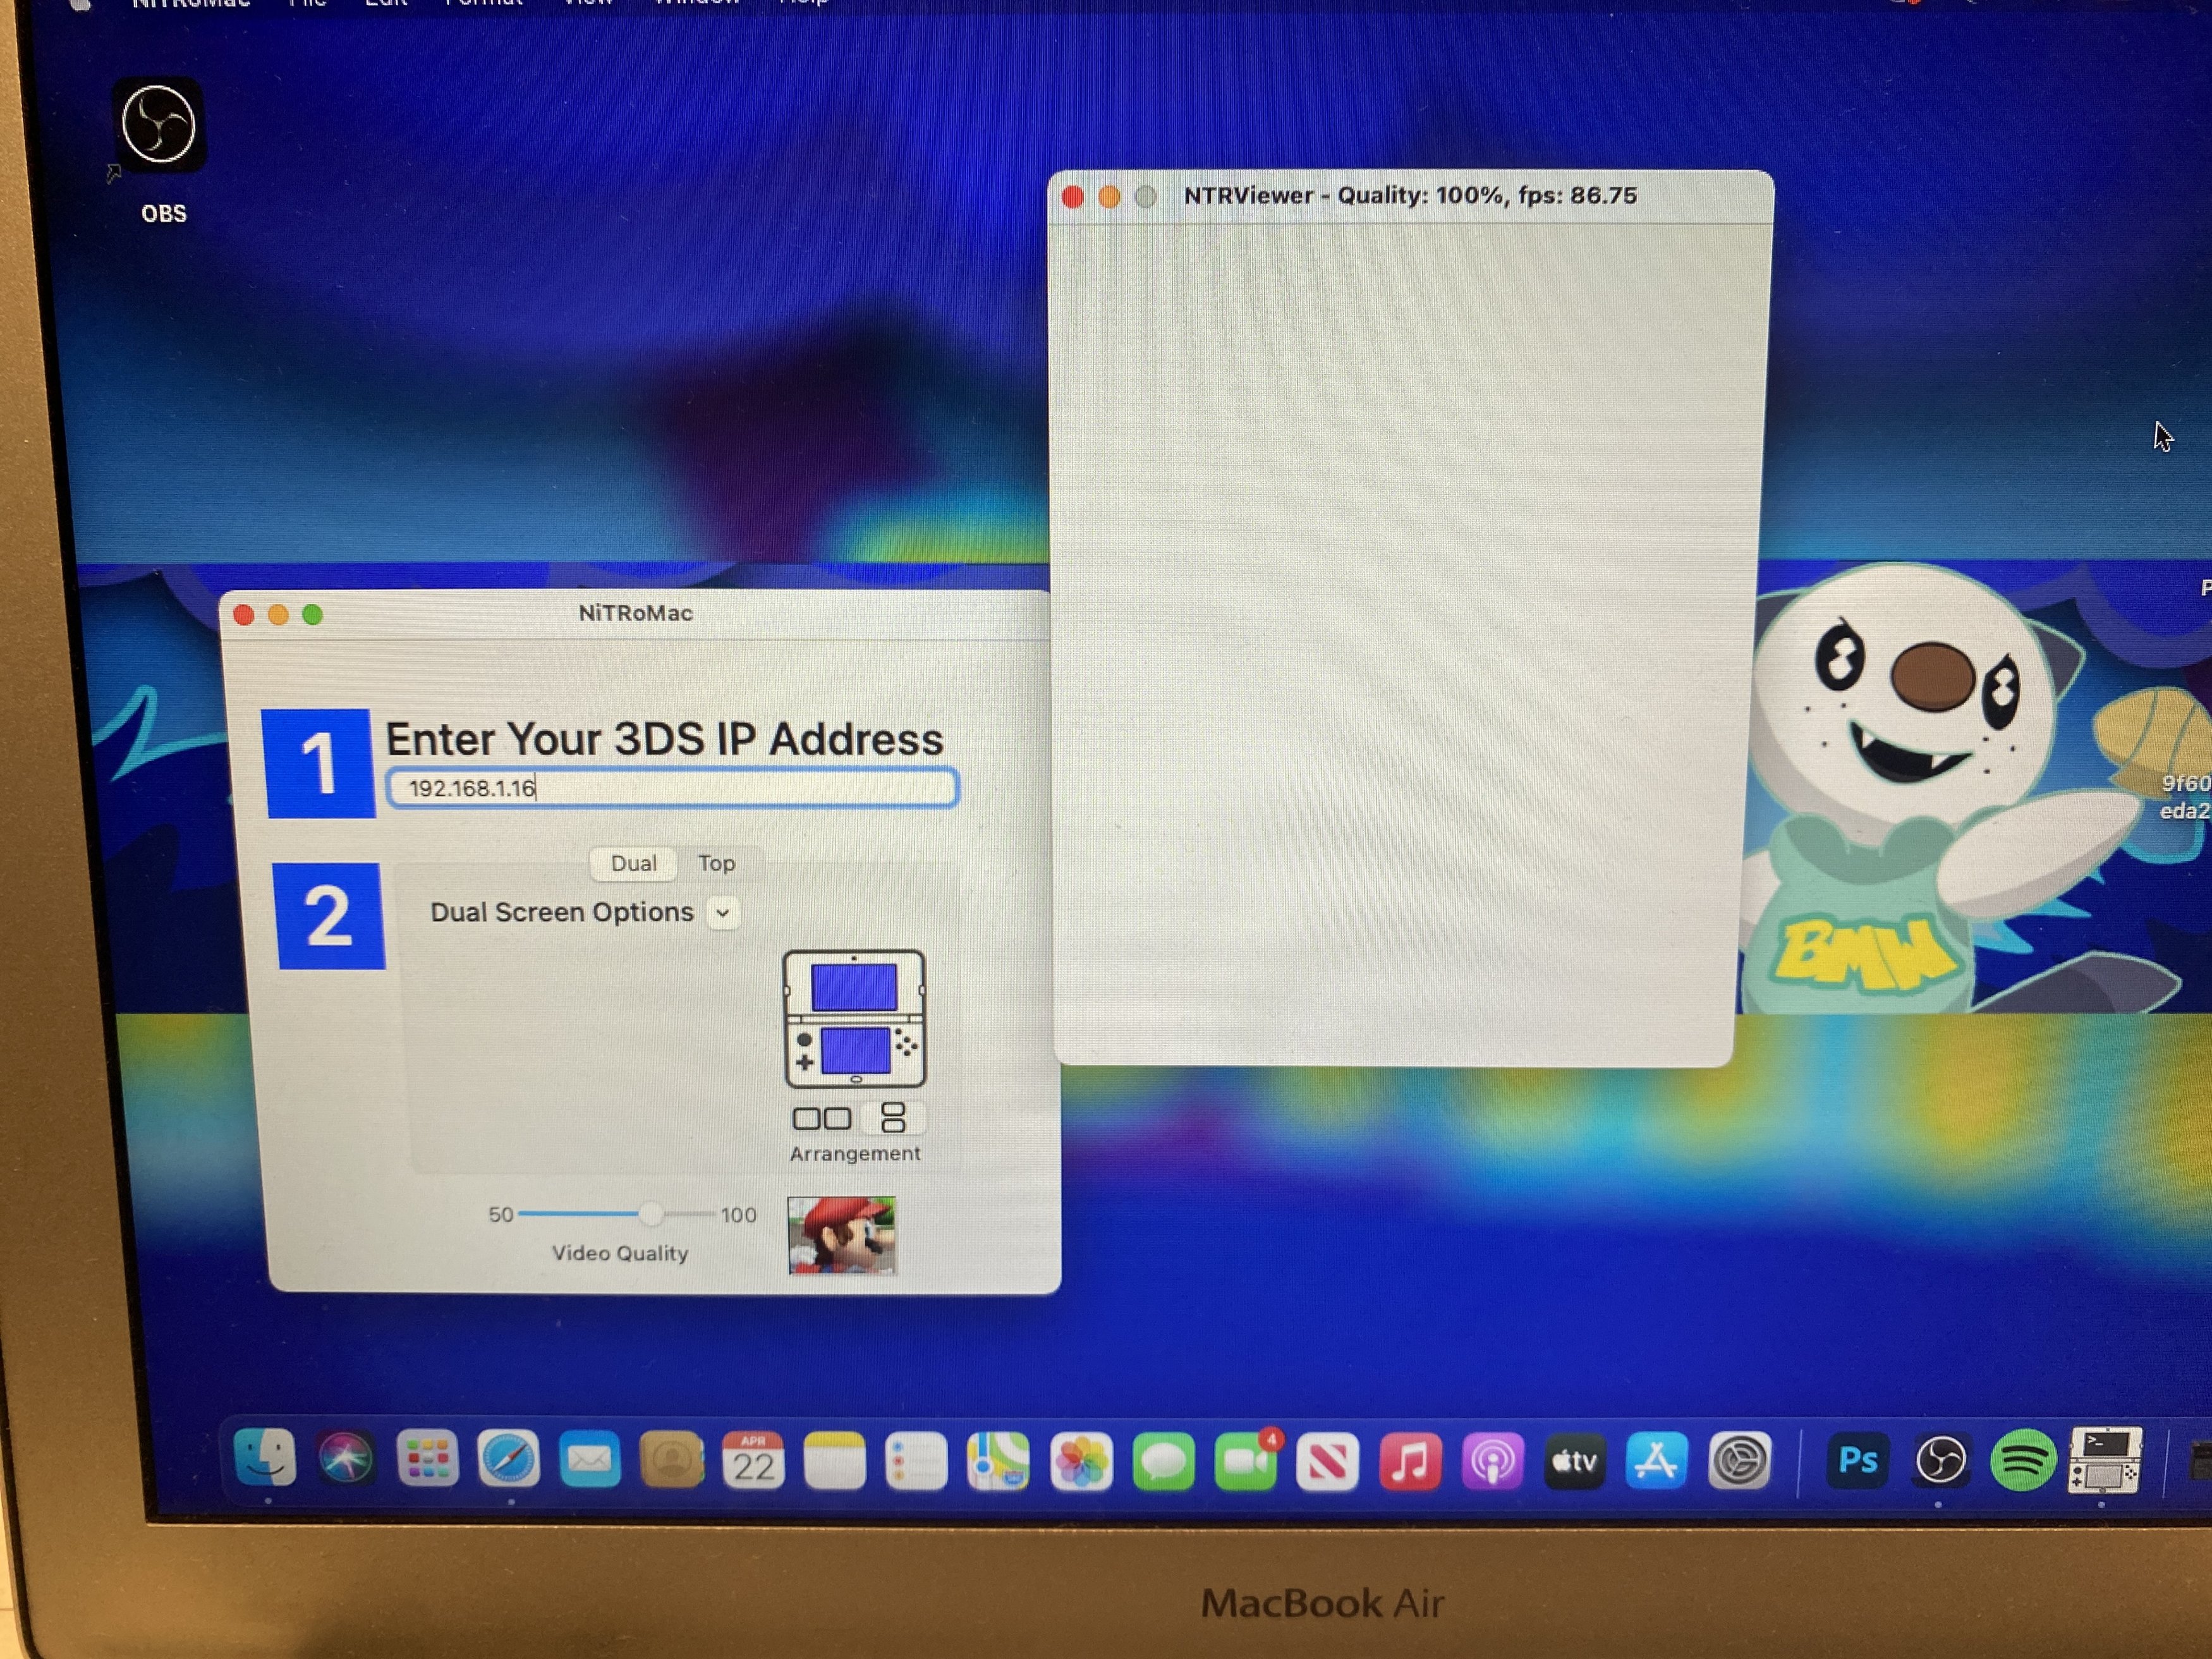This screenshot has width=2212, height=1659.
Task: Expand the Dual Screen Options dropdown
Action: 722,913
